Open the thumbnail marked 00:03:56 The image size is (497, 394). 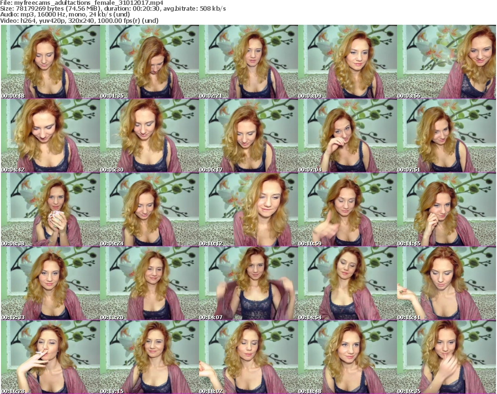pos(447,62)
